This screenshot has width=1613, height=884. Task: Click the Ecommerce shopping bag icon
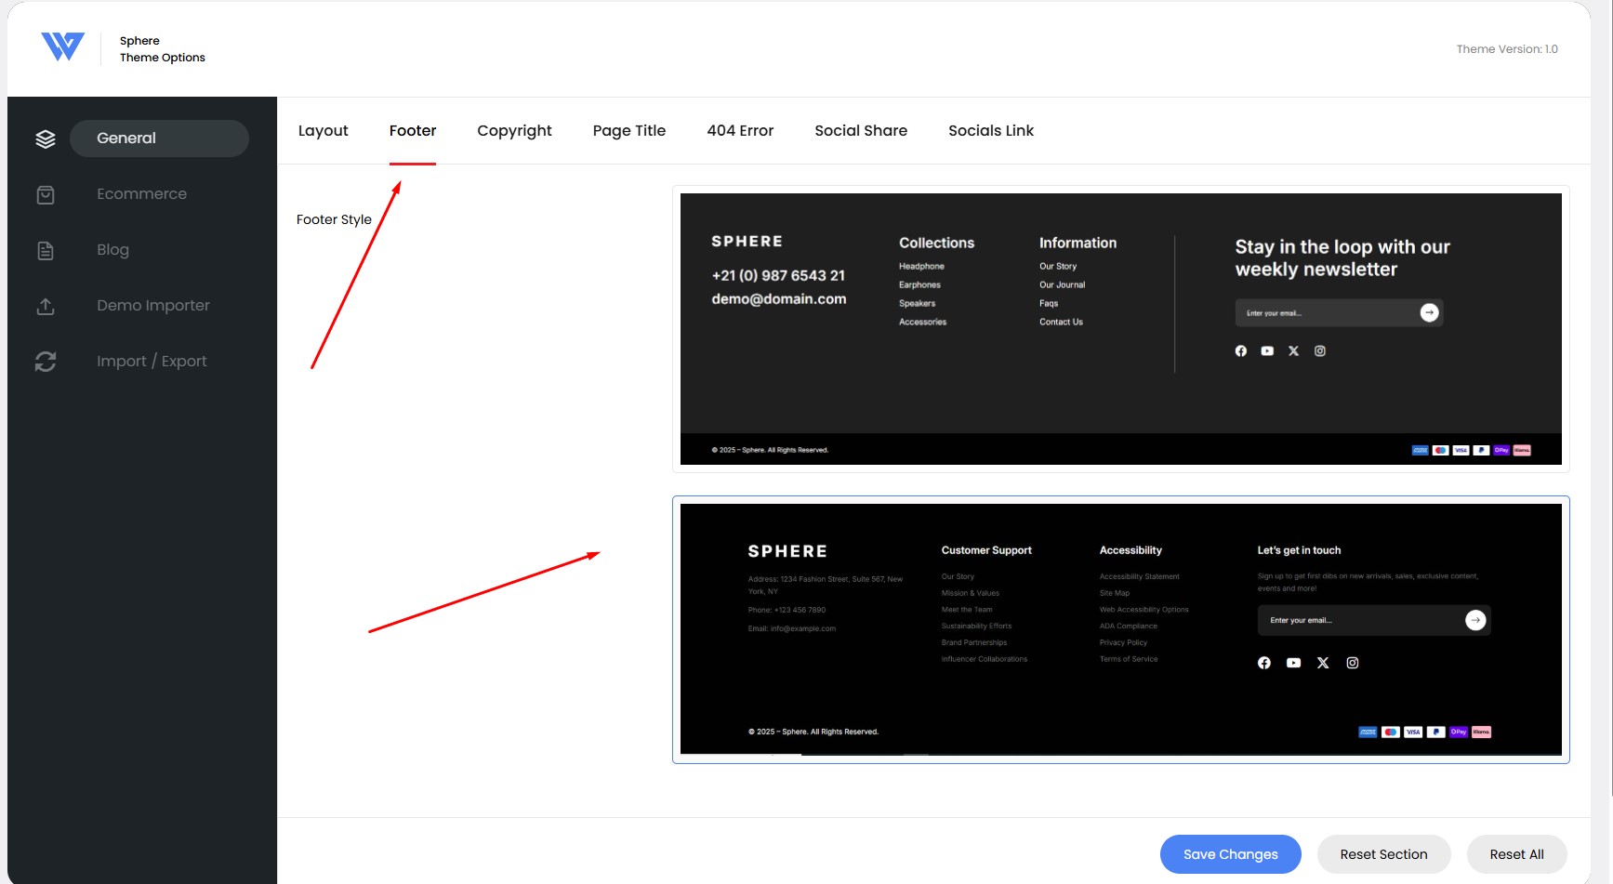click(46, 194)
